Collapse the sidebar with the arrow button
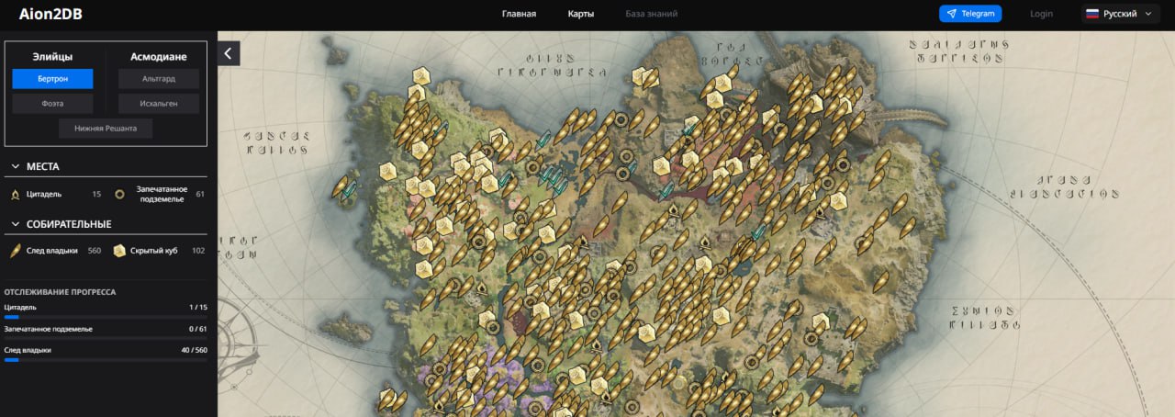The width and height of the screenshot is (1175, 417). [229, 53]
